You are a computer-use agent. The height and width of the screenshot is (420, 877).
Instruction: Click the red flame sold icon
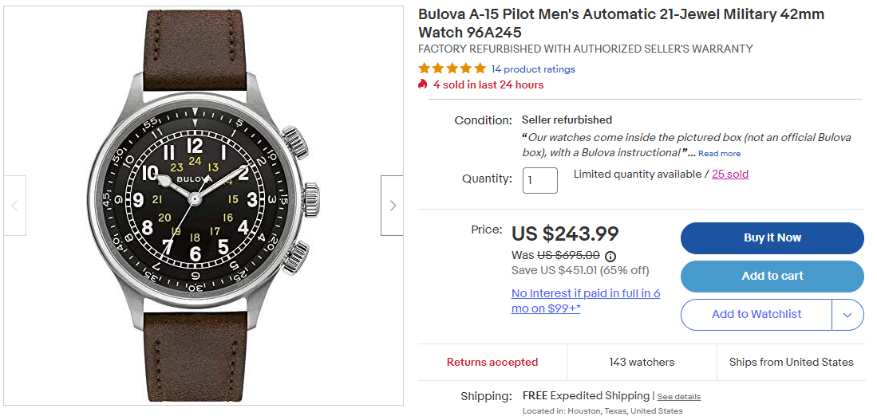pos(423,84)
